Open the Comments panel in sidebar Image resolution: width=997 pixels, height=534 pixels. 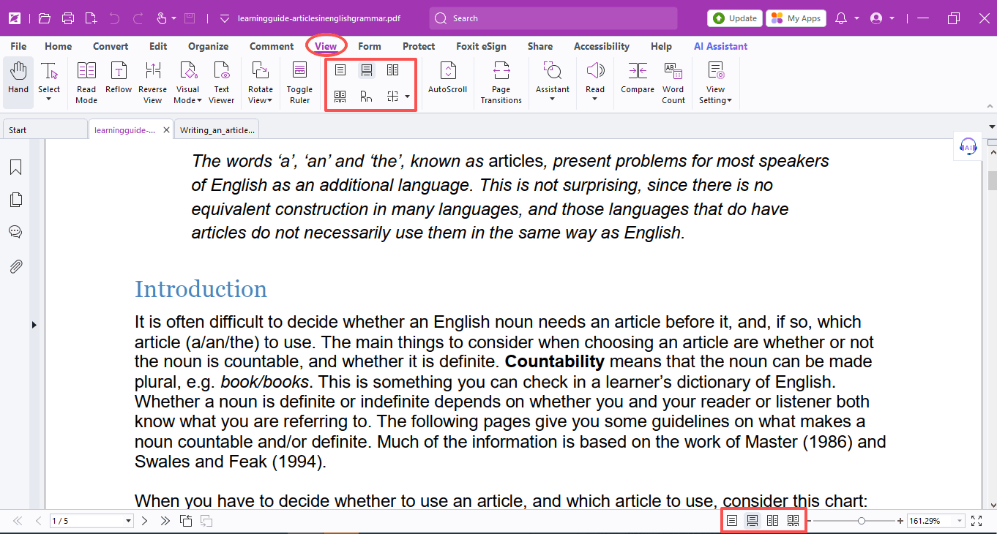[x=15, y=232]
